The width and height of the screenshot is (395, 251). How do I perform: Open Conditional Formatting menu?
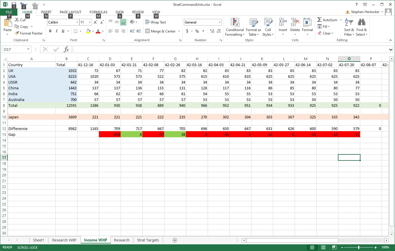(235, 27)
